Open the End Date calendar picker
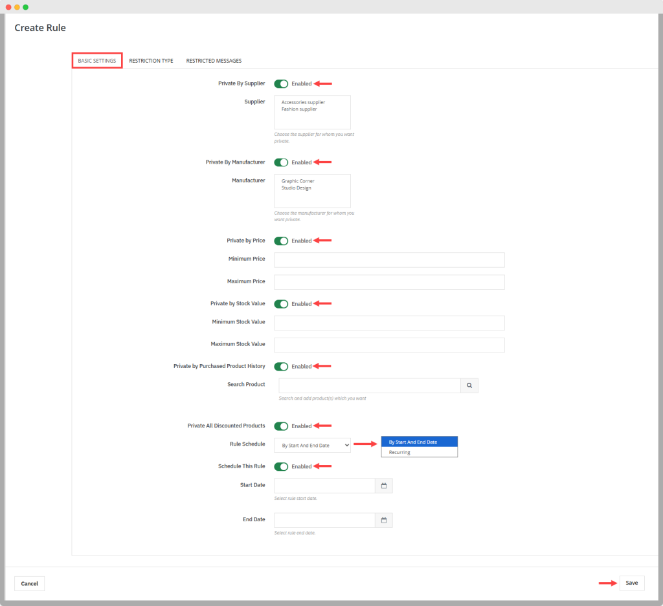 tap(384, 520)
